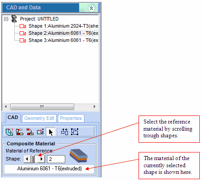This screenshot has width=202, height=181.
Task: Select the shape from CAD tool icon
Action: pyautogui.click(x=9, y=132)
